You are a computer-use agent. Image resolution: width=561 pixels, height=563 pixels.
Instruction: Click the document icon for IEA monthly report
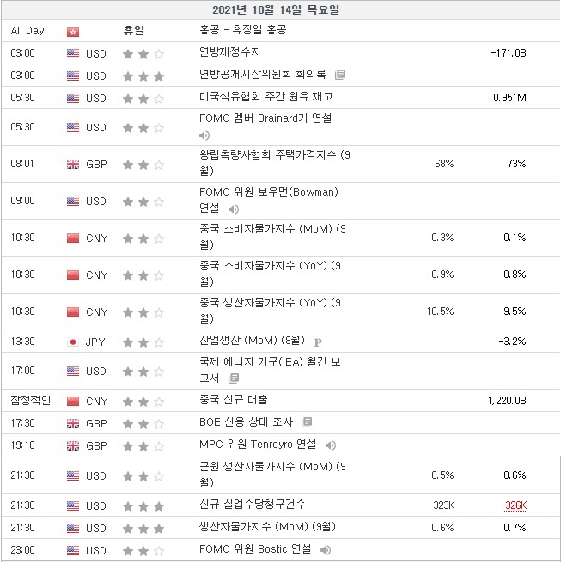[235, 378]
